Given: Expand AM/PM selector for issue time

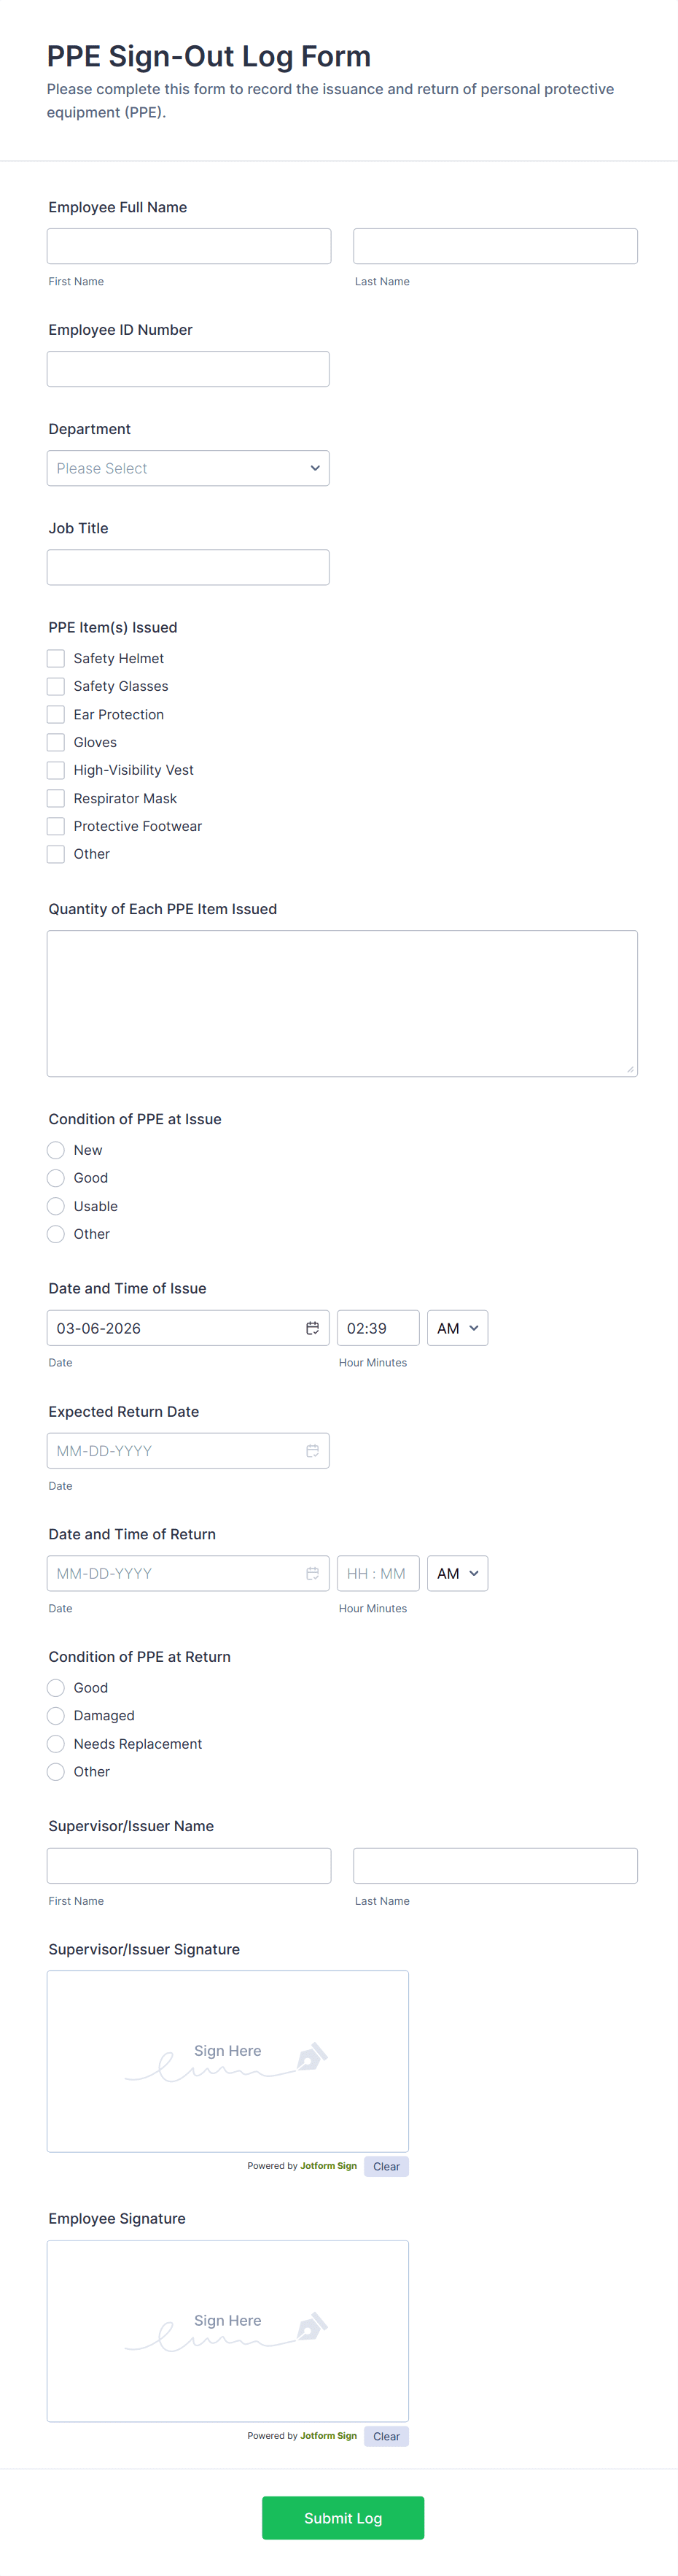Looking at the screenshot, I should click(457, 1328).
